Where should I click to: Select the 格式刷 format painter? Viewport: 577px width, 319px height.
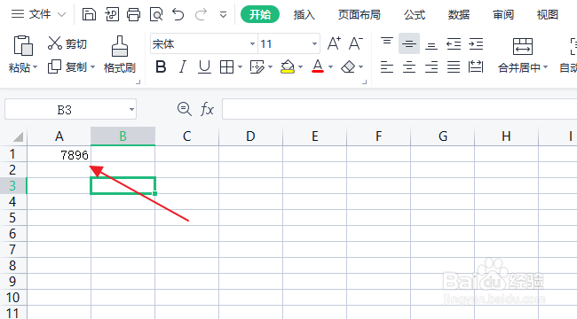click(x=120, y=54)
